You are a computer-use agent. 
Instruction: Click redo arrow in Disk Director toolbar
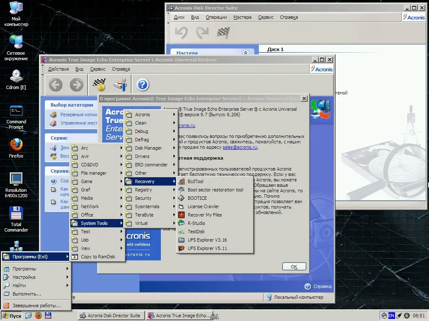pos(202,33)
